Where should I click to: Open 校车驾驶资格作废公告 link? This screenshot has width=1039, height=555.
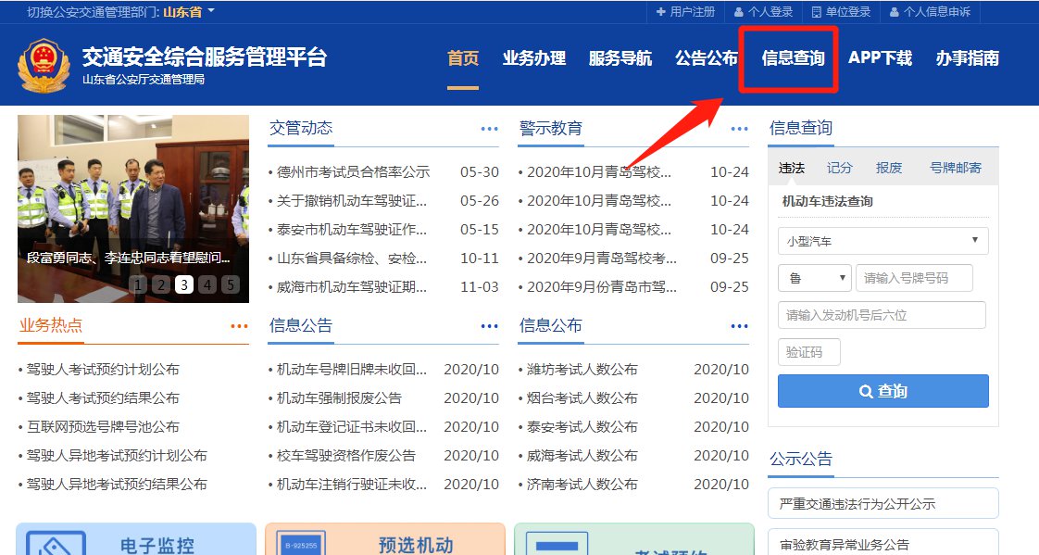click(346, 456)
